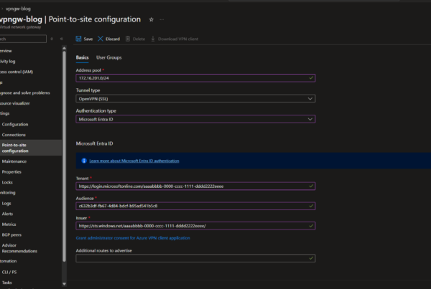This screenshot has width=431, height=289.
Task: Click Grant administrator consent for Azure VPN link
Action: pyautogui.click(x=133, y=238)
